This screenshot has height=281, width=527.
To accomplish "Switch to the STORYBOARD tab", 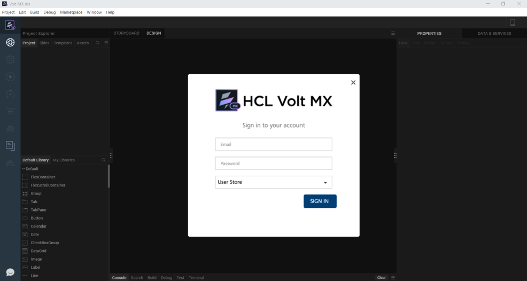I will (x=126, y=33).
